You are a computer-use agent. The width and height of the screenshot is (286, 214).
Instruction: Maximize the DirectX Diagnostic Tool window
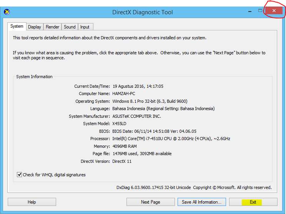[260, 11]
